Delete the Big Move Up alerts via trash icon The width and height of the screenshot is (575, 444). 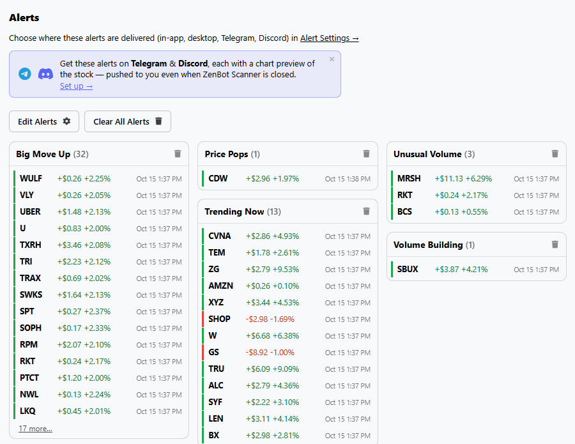178,153
